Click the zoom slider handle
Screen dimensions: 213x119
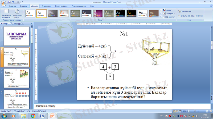point(195,111)
